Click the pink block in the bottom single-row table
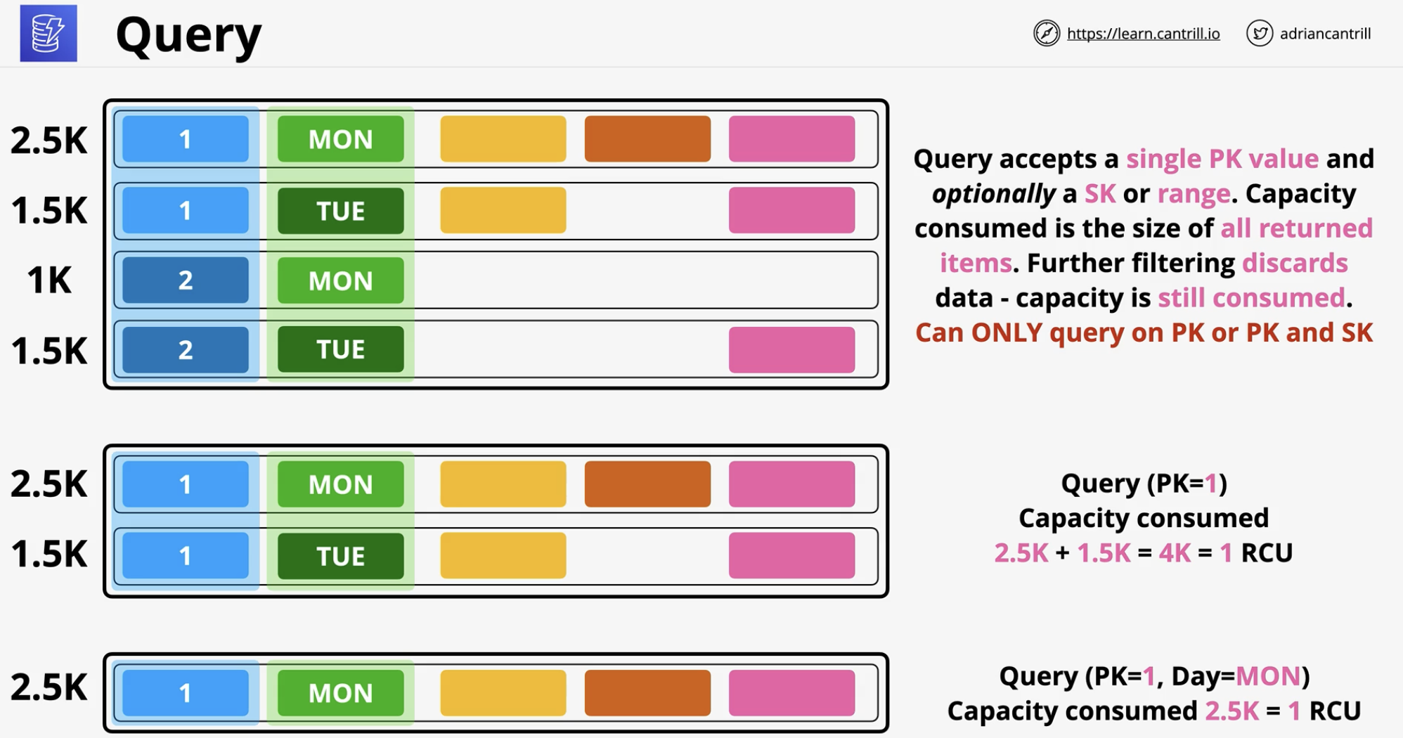This screenshot has height=738, width=1403. [791, 693]
